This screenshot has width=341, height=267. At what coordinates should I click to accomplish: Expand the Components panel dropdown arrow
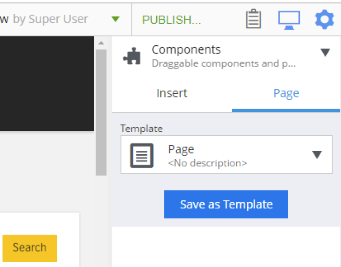tap(325, 52)
